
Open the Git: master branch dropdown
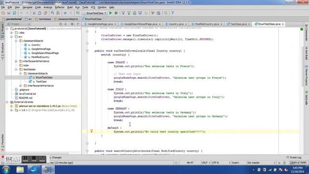(261, 163)
